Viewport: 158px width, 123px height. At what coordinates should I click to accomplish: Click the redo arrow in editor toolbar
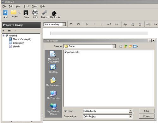click(78, 24)
